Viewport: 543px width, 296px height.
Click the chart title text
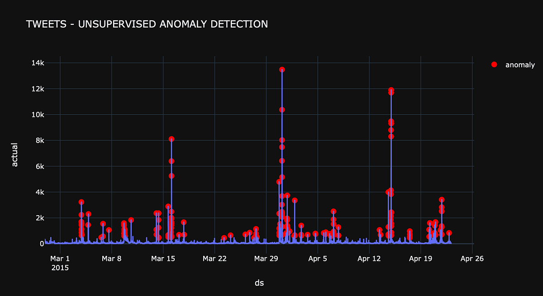point(147,24)
